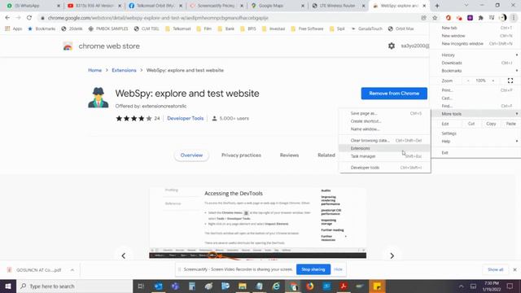Click the DevTools screenshot thumbnail
Screen dimensions: 521x293
coord(257,223)
